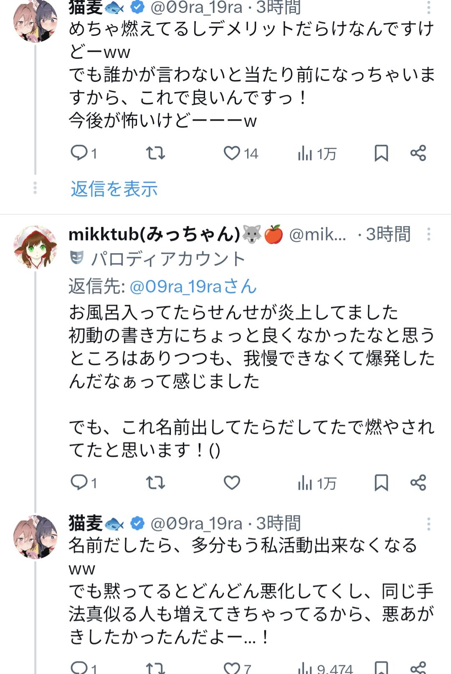Share the first 猫麦 tweet
This screenshot has height=674, width=451.
(x=418, y=153)
